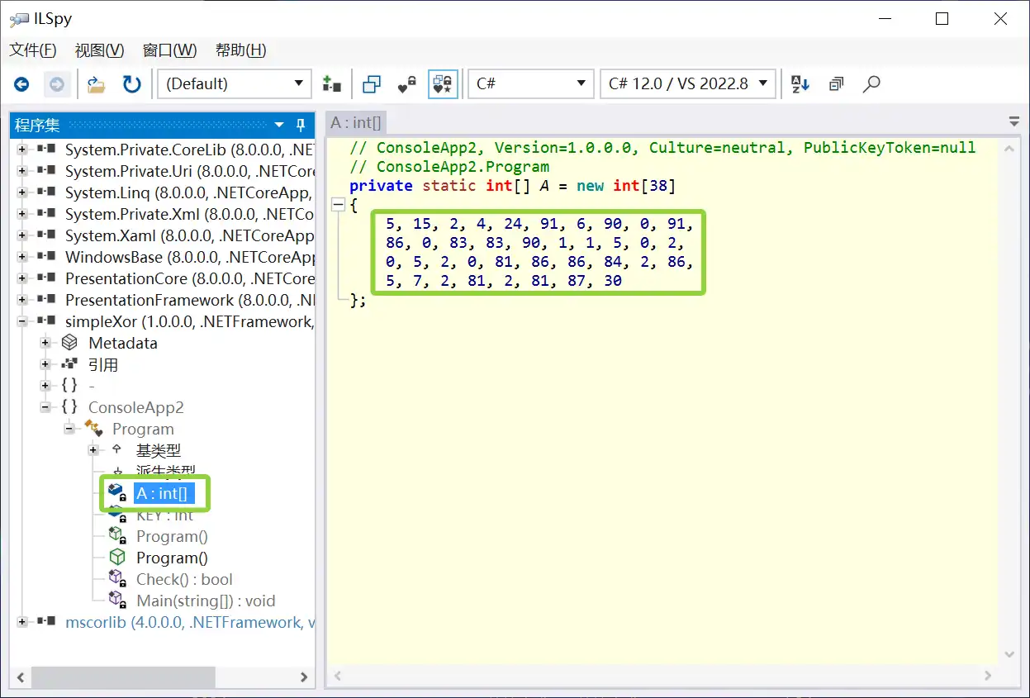The height and width of the screenshot is (698, 1030).
Task: Open the (Default) assembly list dropdown
Action: (234, 83)
